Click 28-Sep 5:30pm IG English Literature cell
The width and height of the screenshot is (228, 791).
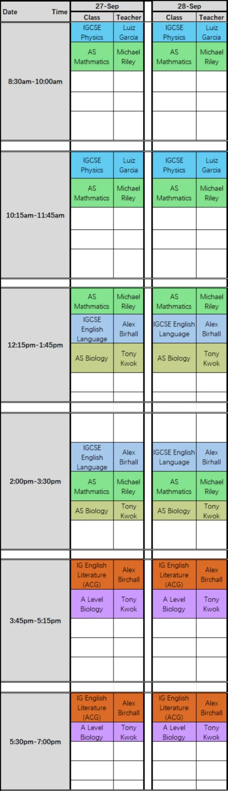(x=174, y=707)
